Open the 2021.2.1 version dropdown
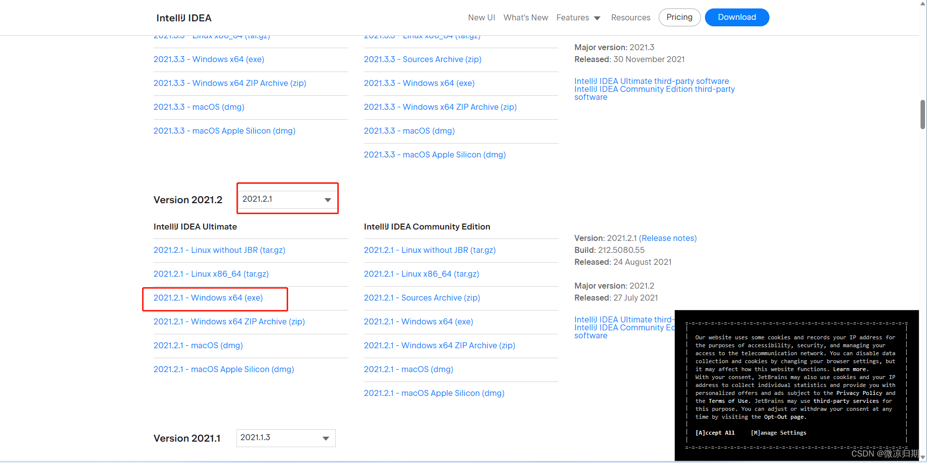Image resolution: width=927 pixels, height=463 pixels. 287,199
